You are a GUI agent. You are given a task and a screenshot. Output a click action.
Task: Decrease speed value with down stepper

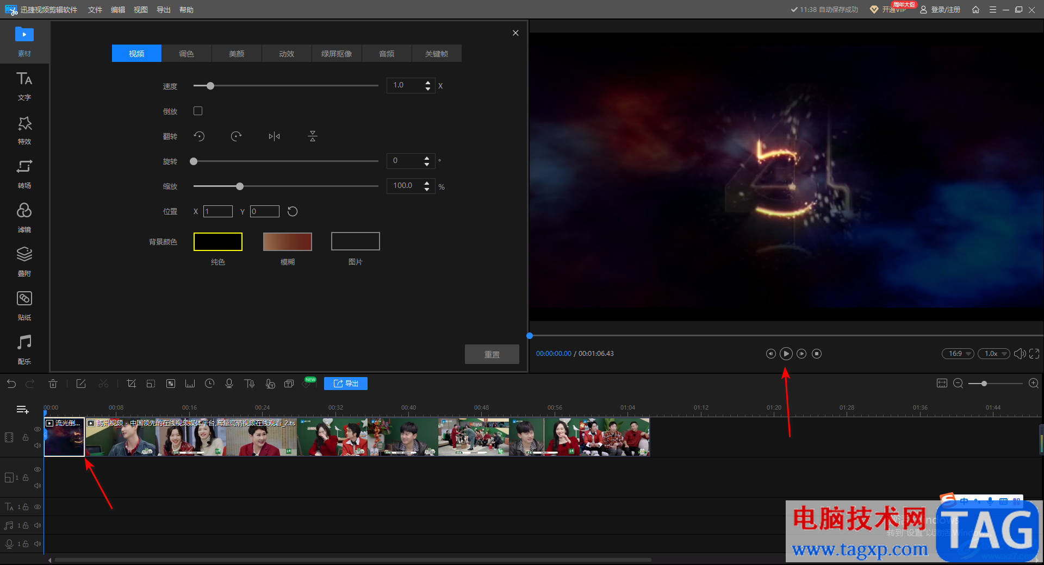[428, 89]
